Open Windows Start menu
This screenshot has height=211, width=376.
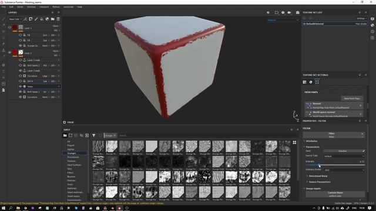click(x=4, y=208)
